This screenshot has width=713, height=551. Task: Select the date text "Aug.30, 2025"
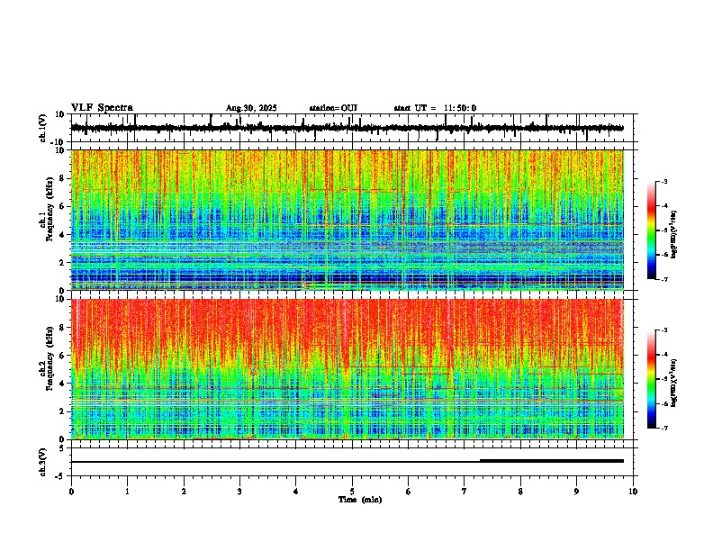tap(251, 108)
